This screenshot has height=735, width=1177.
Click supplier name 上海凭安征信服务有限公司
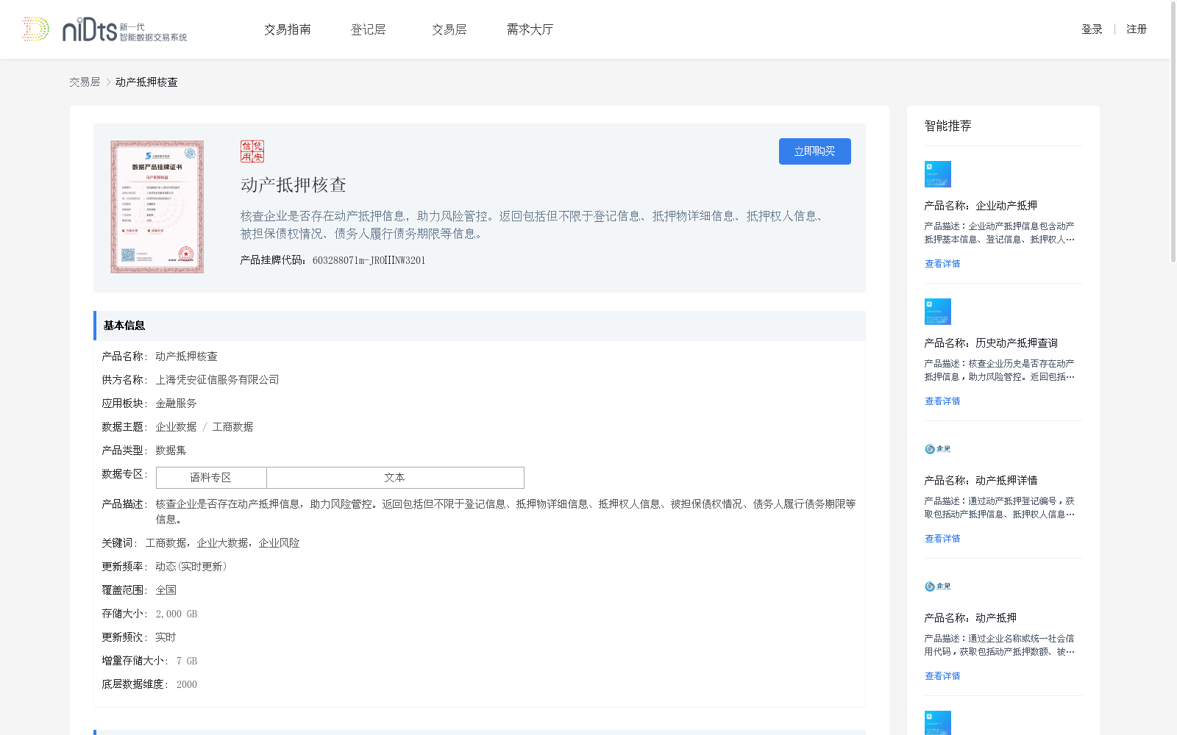coord(217,380)
